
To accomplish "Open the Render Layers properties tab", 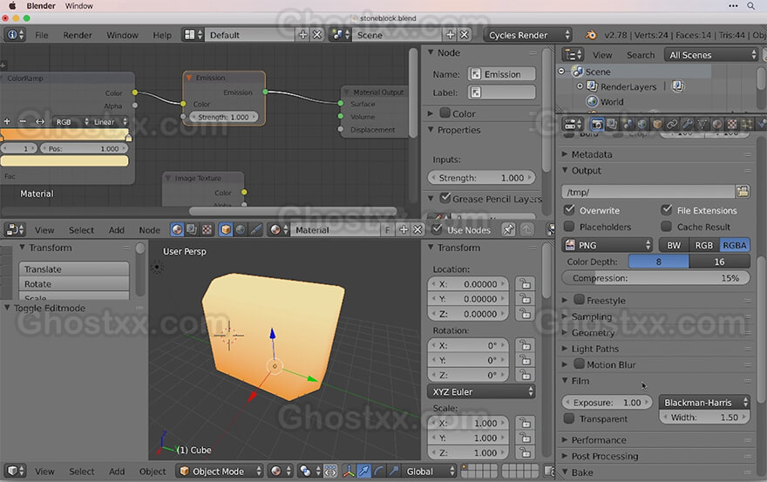I will 612,125.
